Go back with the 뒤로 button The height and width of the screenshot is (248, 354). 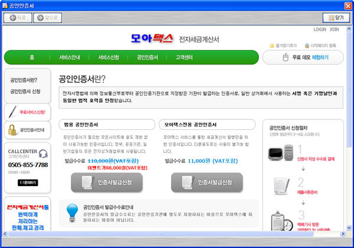point(18,18)
